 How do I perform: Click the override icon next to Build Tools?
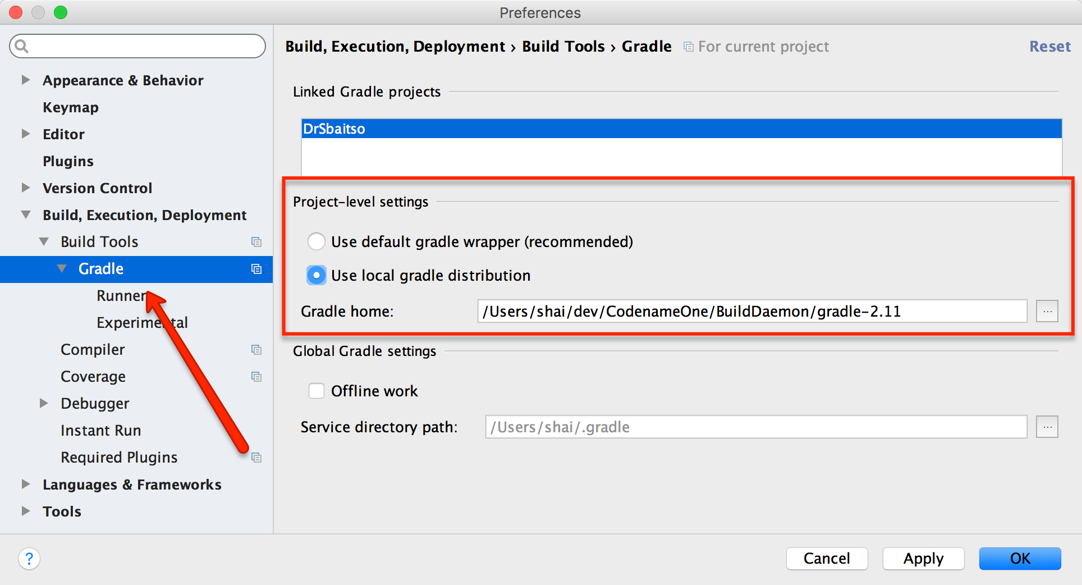point(257,241)
